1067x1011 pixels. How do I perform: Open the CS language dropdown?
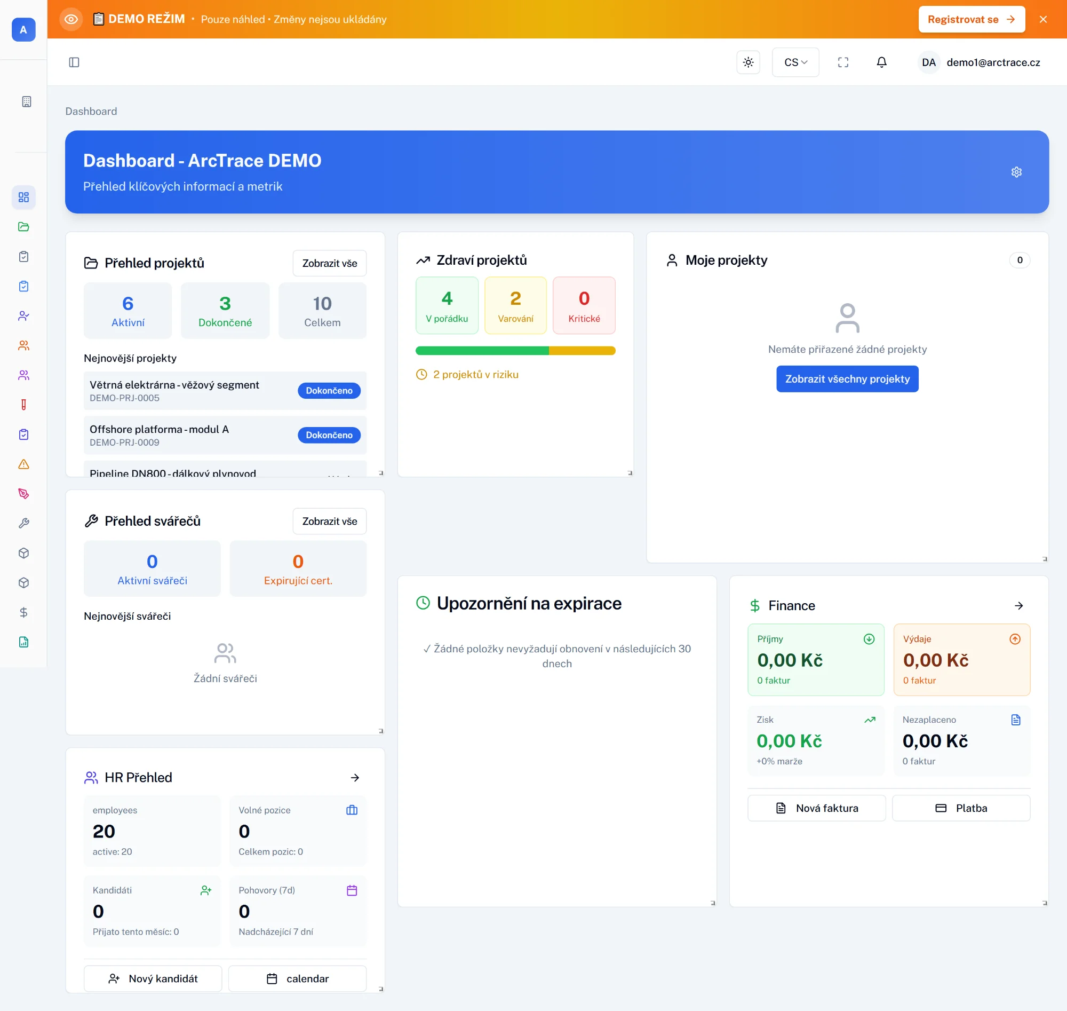pyautogui.click(x=795, y=62)
